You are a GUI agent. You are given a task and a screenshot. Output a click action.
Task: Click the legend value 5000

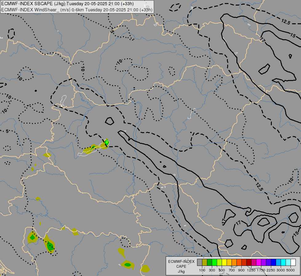tap(291, 270)
